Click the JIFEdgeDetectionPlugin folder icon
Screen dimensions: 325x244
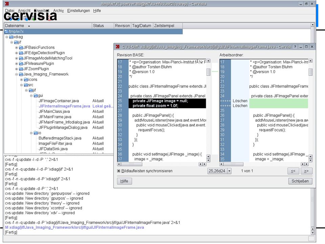(21, 53)
